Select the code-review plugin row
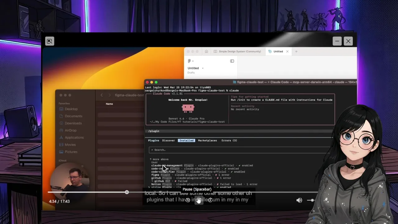The height and width of the screenshot is (224, 398). [x=195, y=169]
